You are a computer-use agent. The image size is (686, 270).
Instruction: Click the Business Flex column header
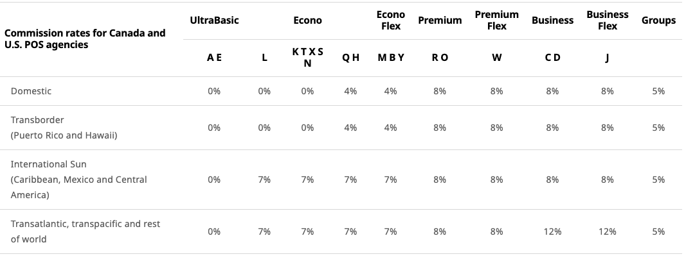tap(608, 21)
